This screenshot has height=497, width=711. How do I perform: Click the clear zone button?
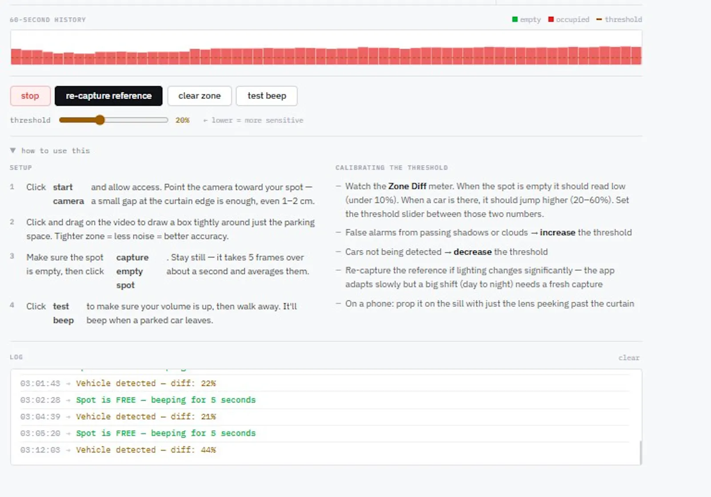[x=200, y=96]
